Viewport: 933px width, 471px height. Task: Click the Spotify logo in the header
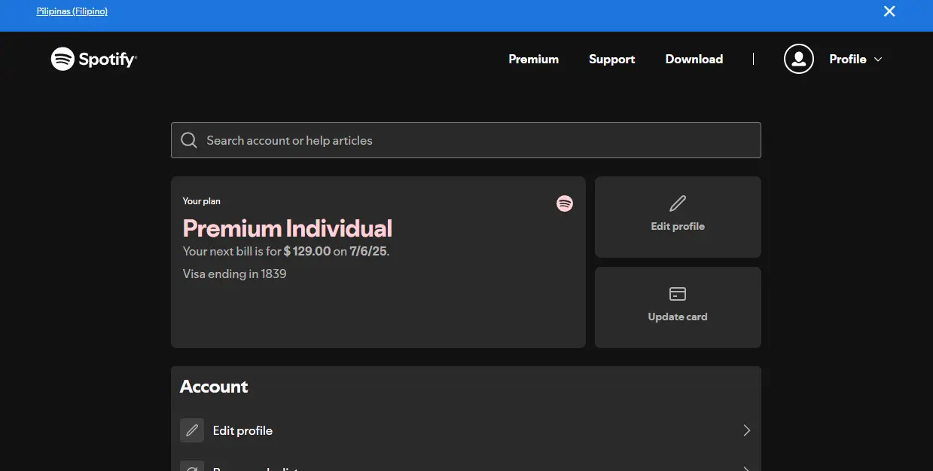[94, 59]
